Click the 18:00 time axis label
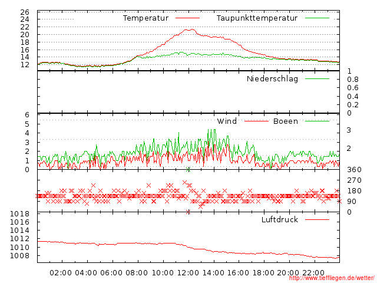The width and height of the screenshot is (377, 283). coord(263,273)
